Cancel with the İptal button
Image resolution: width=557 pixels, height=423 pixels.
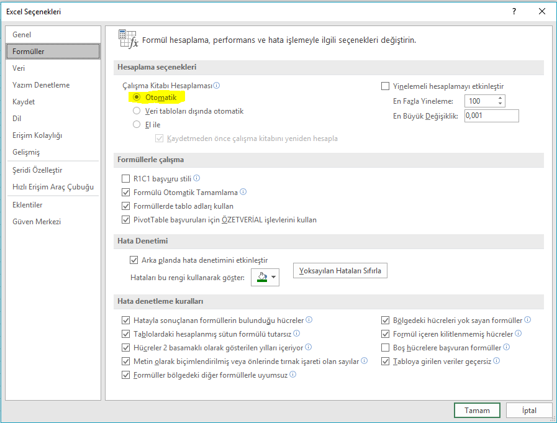pos(529,410)
